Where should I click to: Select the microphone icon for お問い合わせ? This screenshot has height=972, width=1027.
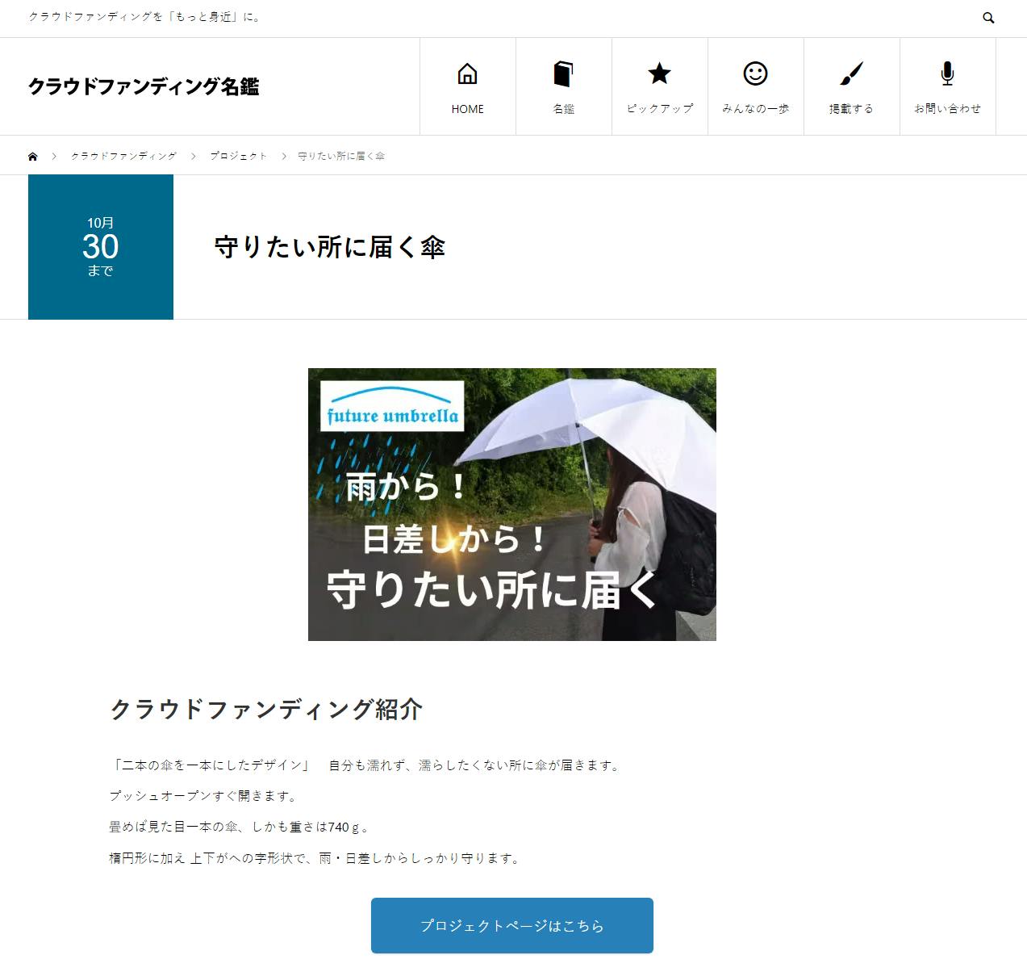click(x=947, y=74)
